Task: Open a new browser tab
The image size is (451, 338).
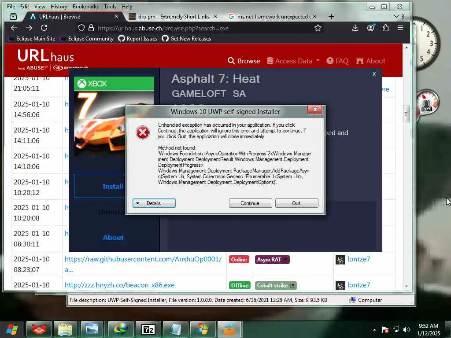Action: coord(331,17)
